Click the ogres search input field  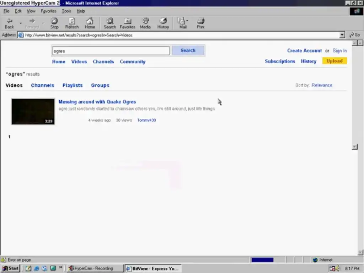click(x=111, y=50)
